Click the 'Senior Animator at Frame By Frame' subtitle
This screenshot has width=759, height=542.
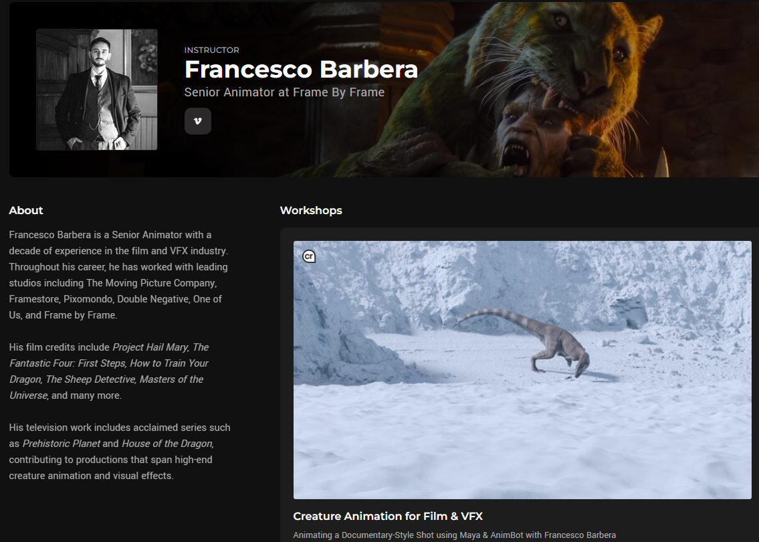[x=284, y=92]
